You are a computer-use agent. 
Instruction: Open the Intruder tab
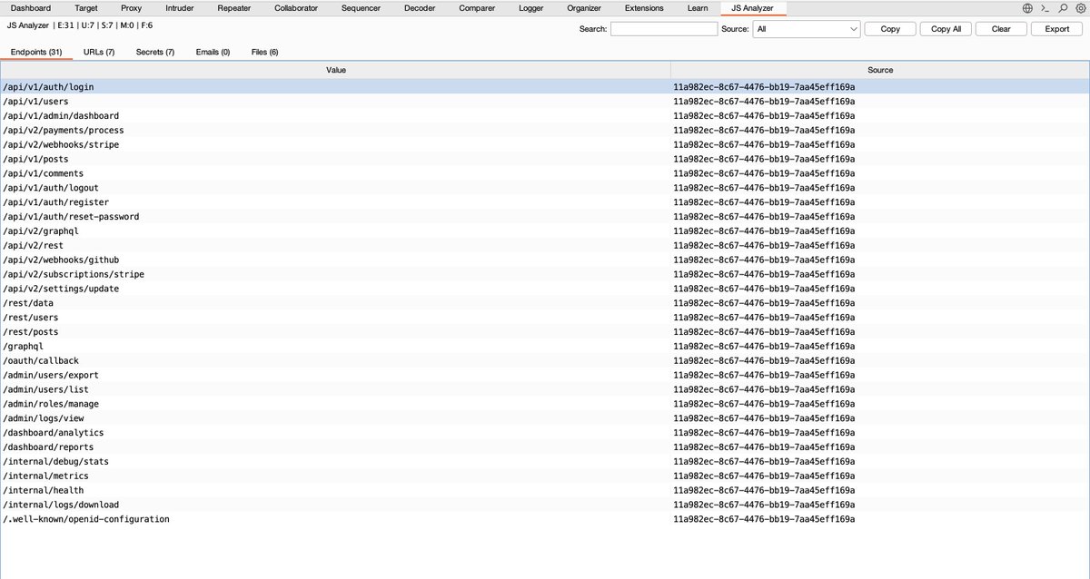pos(179,8)
